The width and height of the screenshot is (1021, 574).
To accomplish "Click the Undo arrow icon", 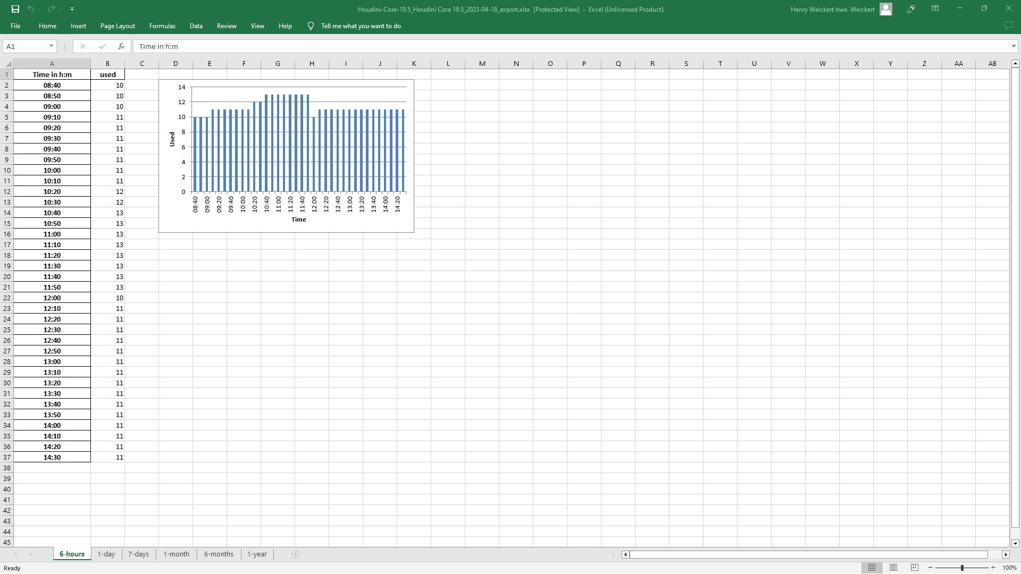I will click(x=31, y=9).
